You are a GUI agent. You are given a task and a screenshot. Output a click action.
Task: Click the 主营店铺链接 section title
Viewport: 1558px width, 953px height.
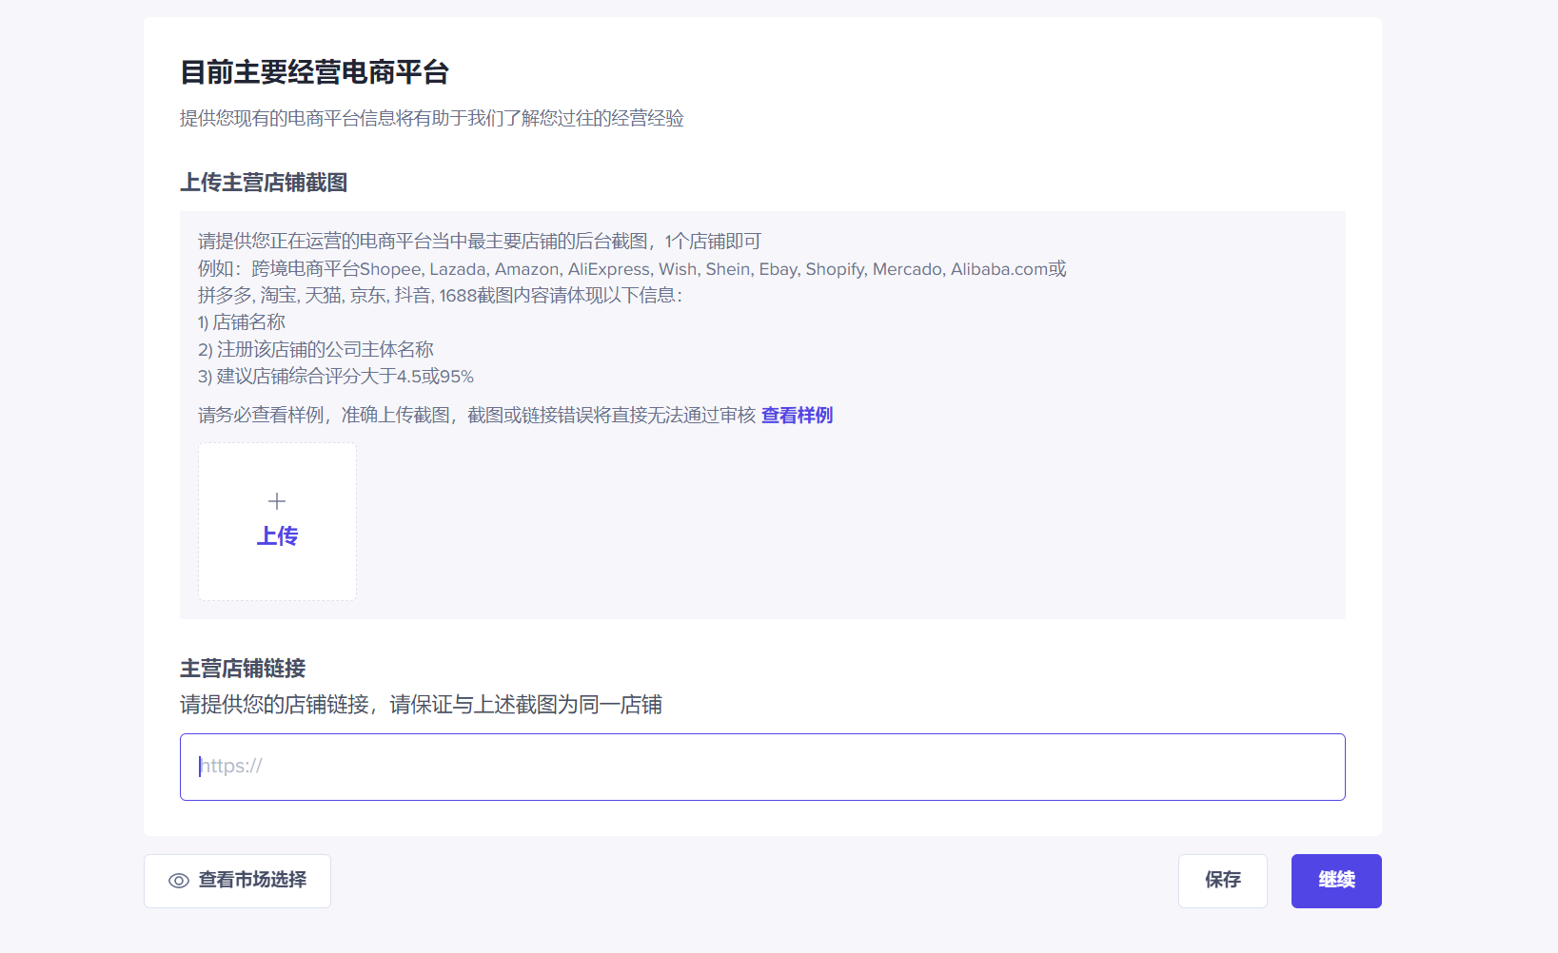tap(243, 669)
